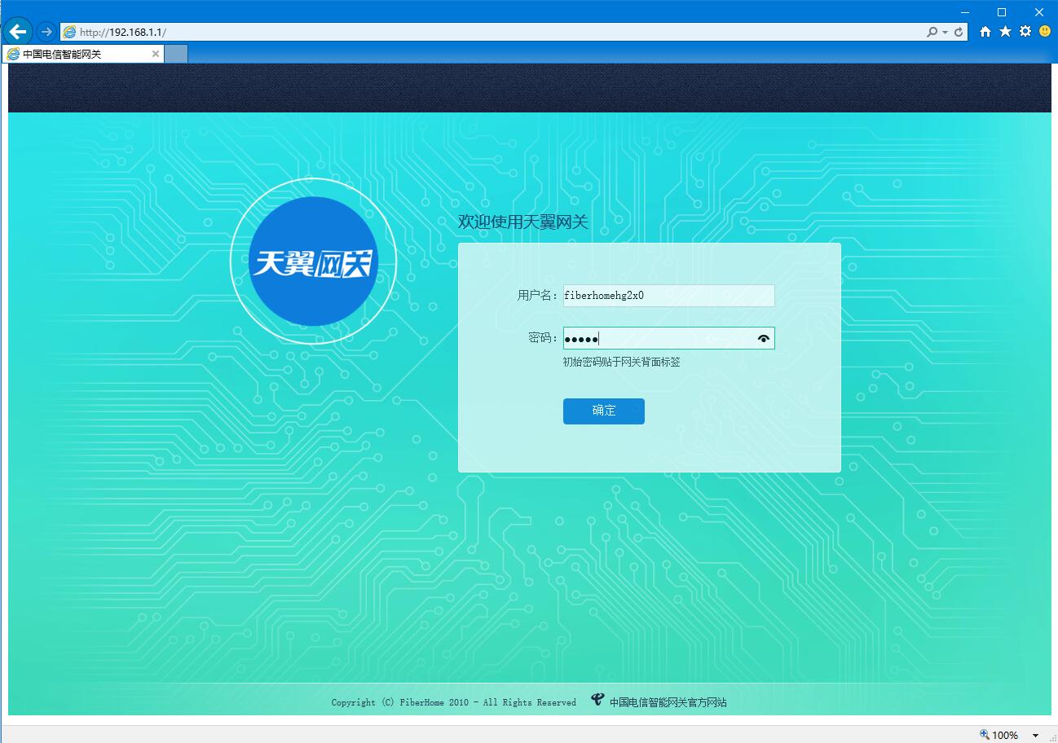
Task: Click the 天翼网关 round logo
Action: [x=313, y=261]
